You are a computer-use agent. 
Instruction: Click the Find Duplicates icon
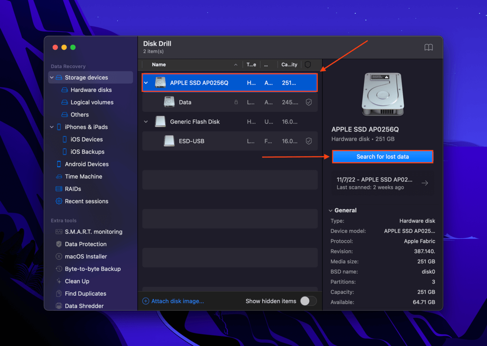tap(59, 294)
